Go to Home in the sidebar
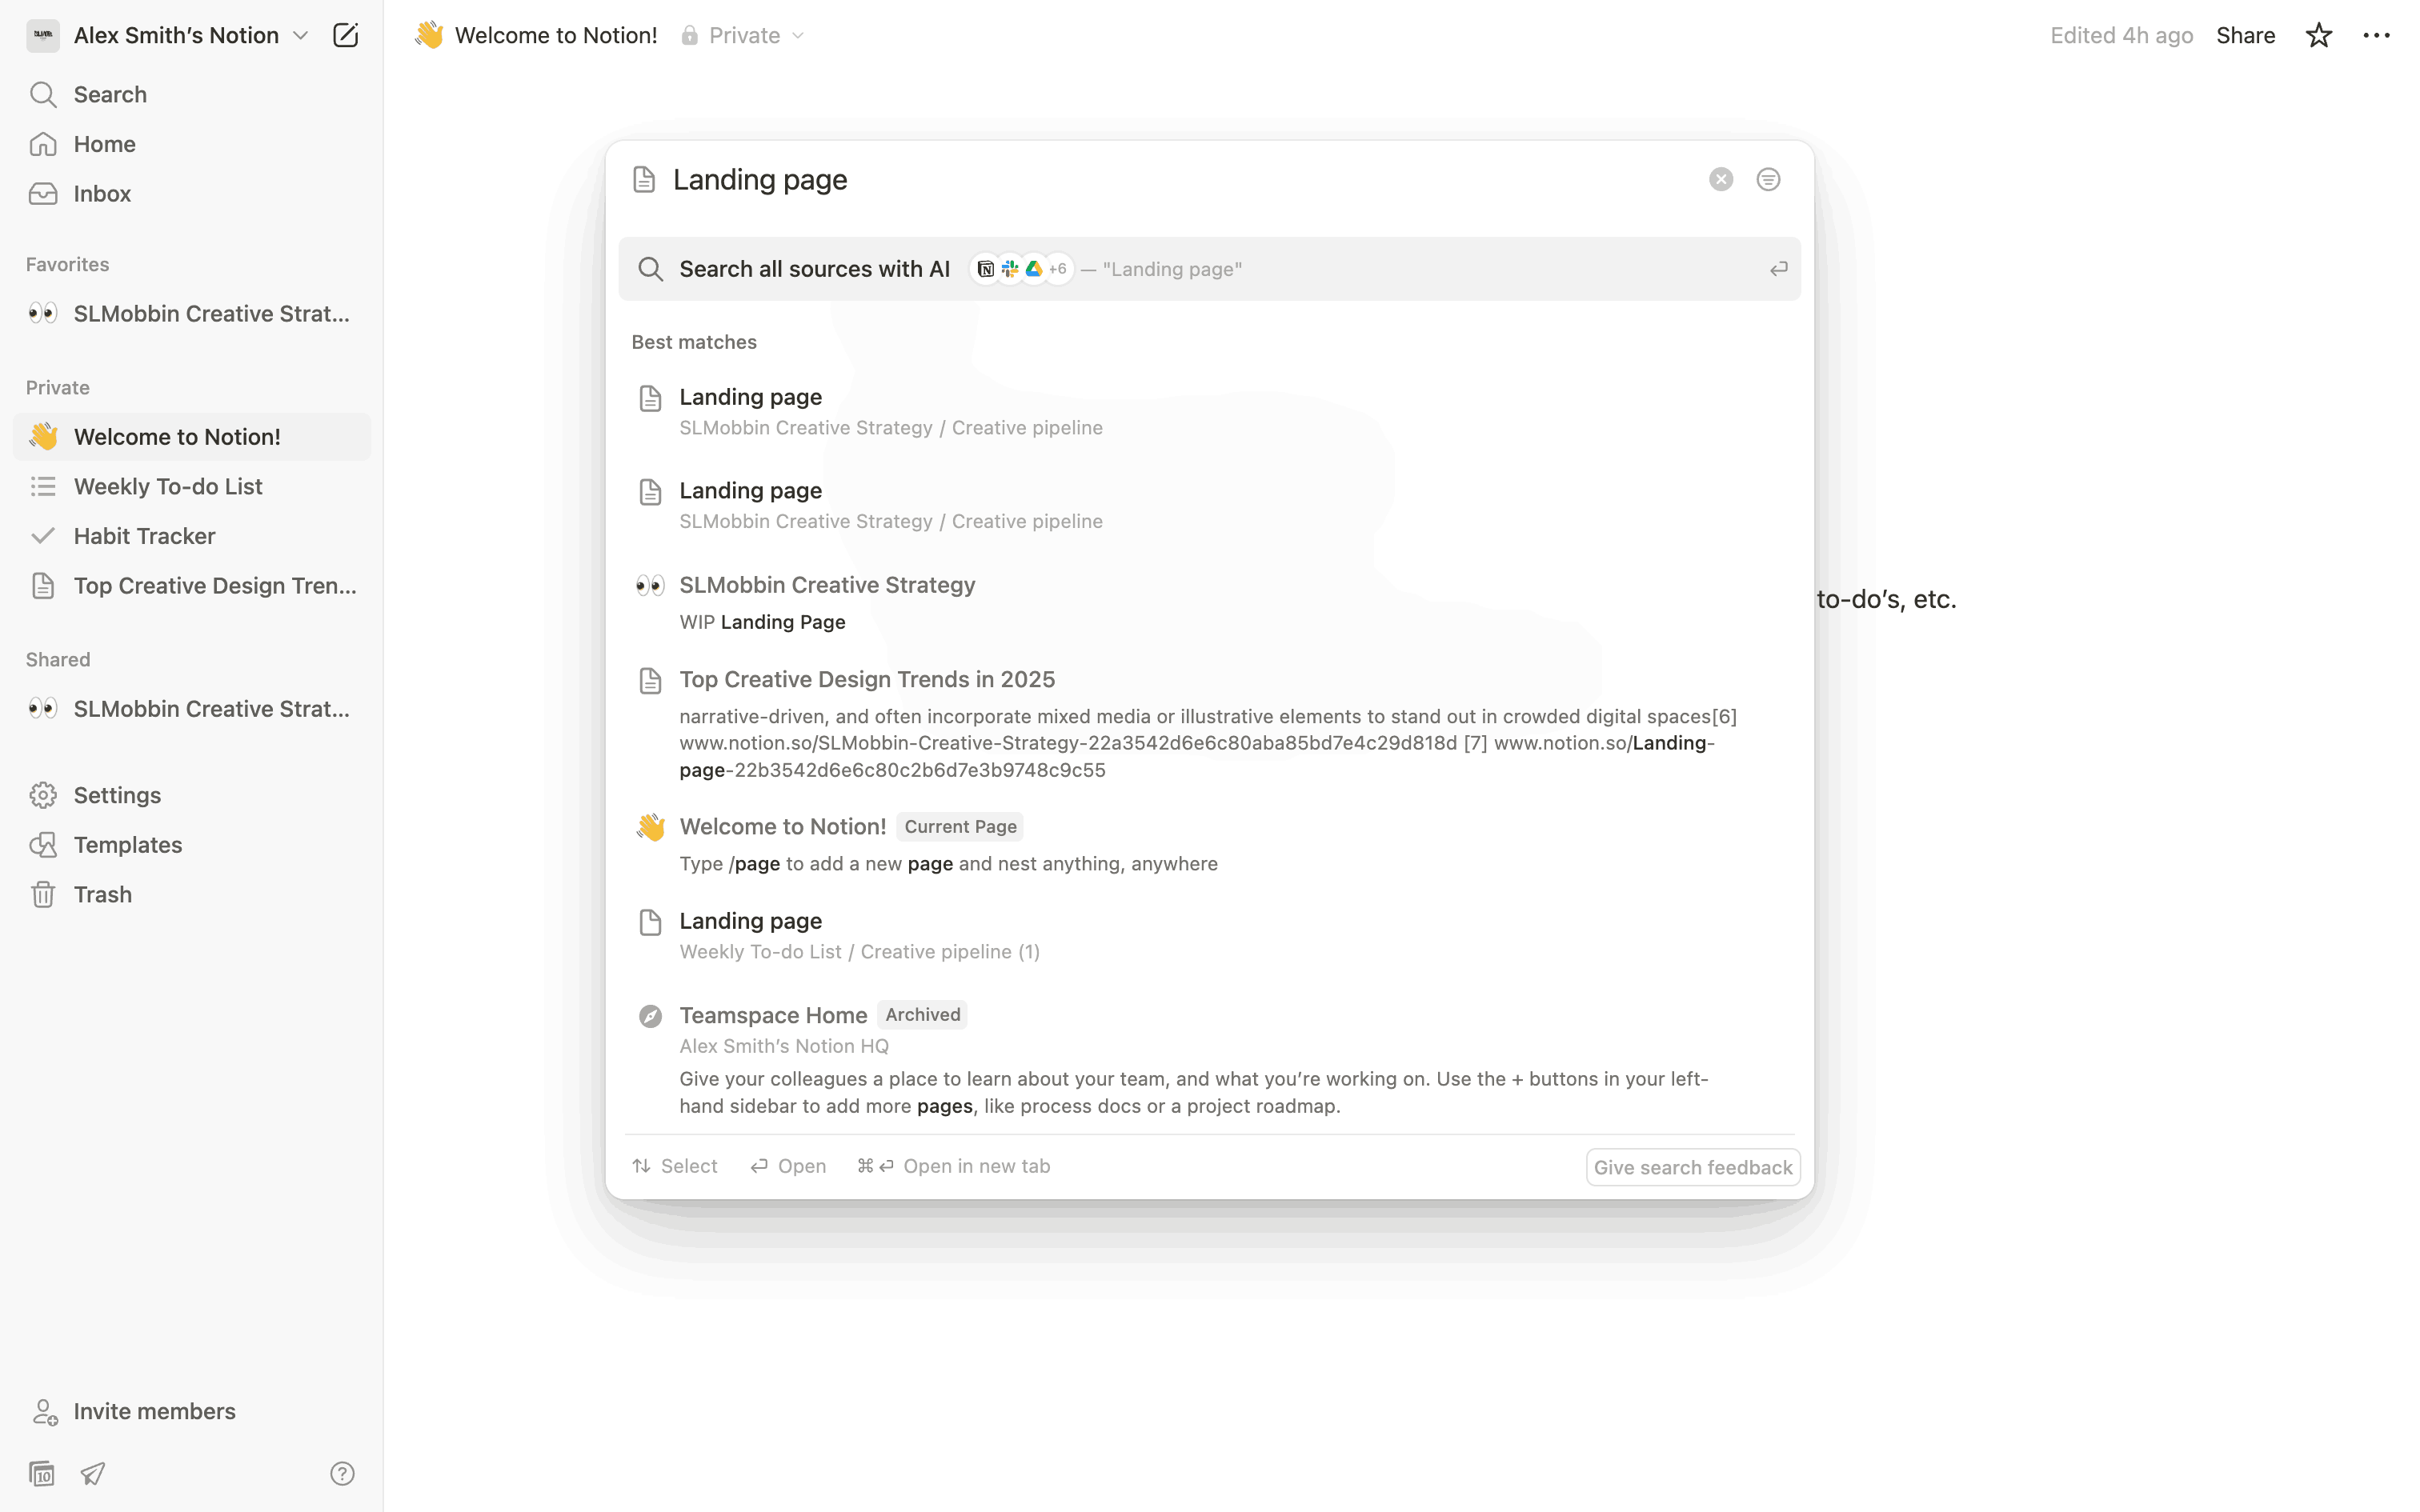 tap(104, 144)
